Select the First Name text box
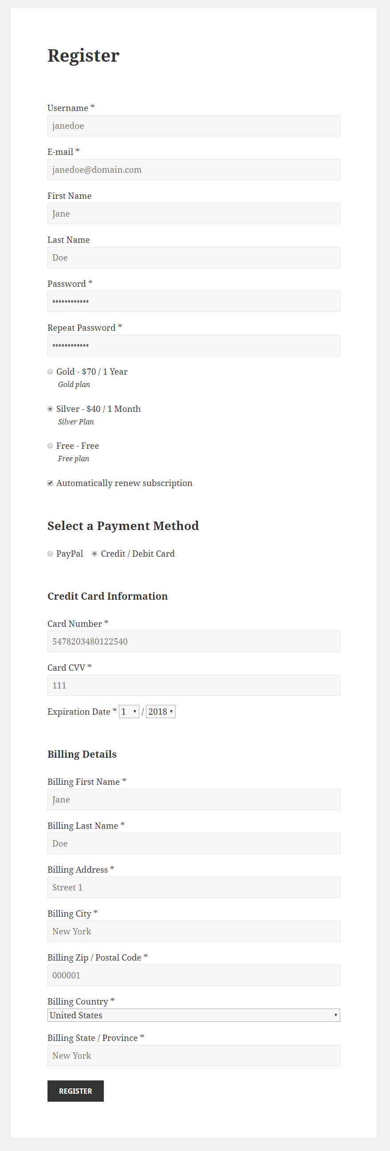Screen dimensions: 390x1151 [x=194, y=214]
